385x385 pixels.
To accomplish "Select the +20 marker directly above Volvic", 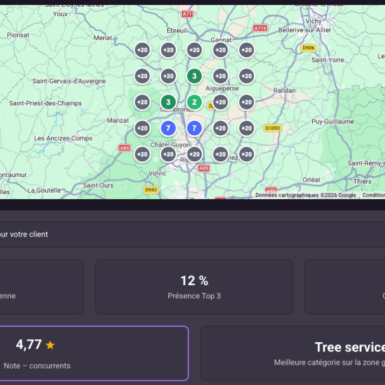I will click(x=142, y=154).
